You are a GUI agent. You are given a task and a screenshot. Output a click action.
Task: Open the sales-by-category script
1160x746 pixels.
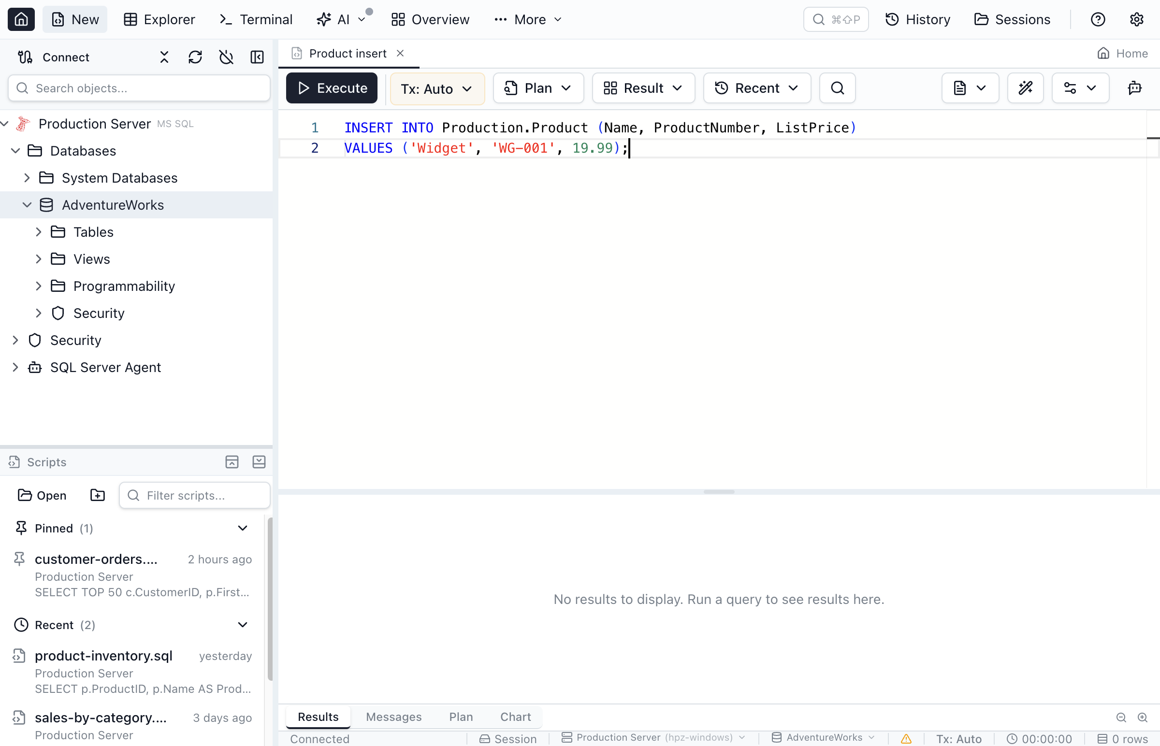point(133,726)
